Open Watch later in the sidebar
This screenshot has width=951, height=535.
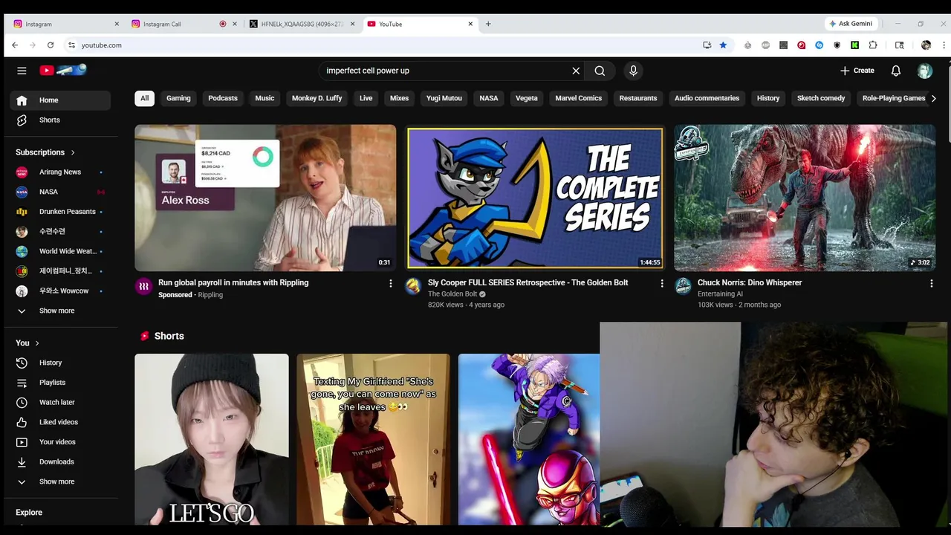60,402
